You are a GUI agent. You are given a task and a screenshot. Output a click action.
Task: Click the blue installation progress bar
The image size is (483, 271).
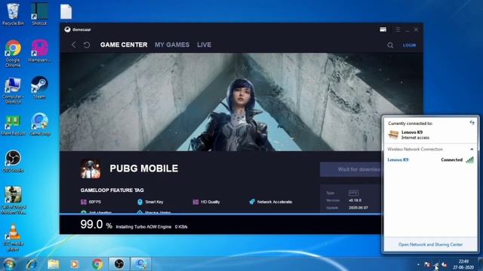coord(220,214)
